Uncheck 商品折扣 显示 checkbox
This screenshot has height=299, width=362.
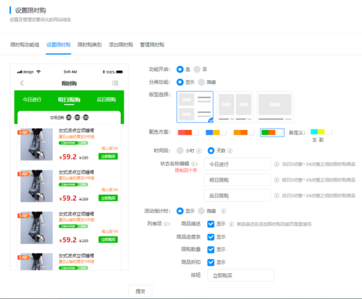pyautogui.click(x=211, y=262)
